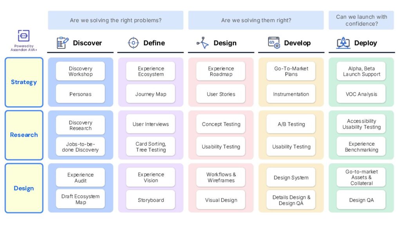Screen dimensions: 401x225
Task: Select the Discover clipboard checklist icon
Action: point(62,43)
